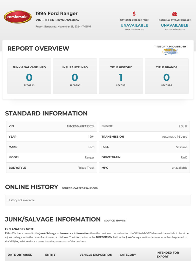This screenshot has width=196, height=261.
Task: Click 'SOURCE: CARSFORSALE.COM' next to Online History
Action: click(80, 188)
